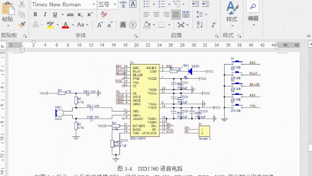312x176 pixels.
Task: Toggle Underline formatting
Action: pos(55,14)
